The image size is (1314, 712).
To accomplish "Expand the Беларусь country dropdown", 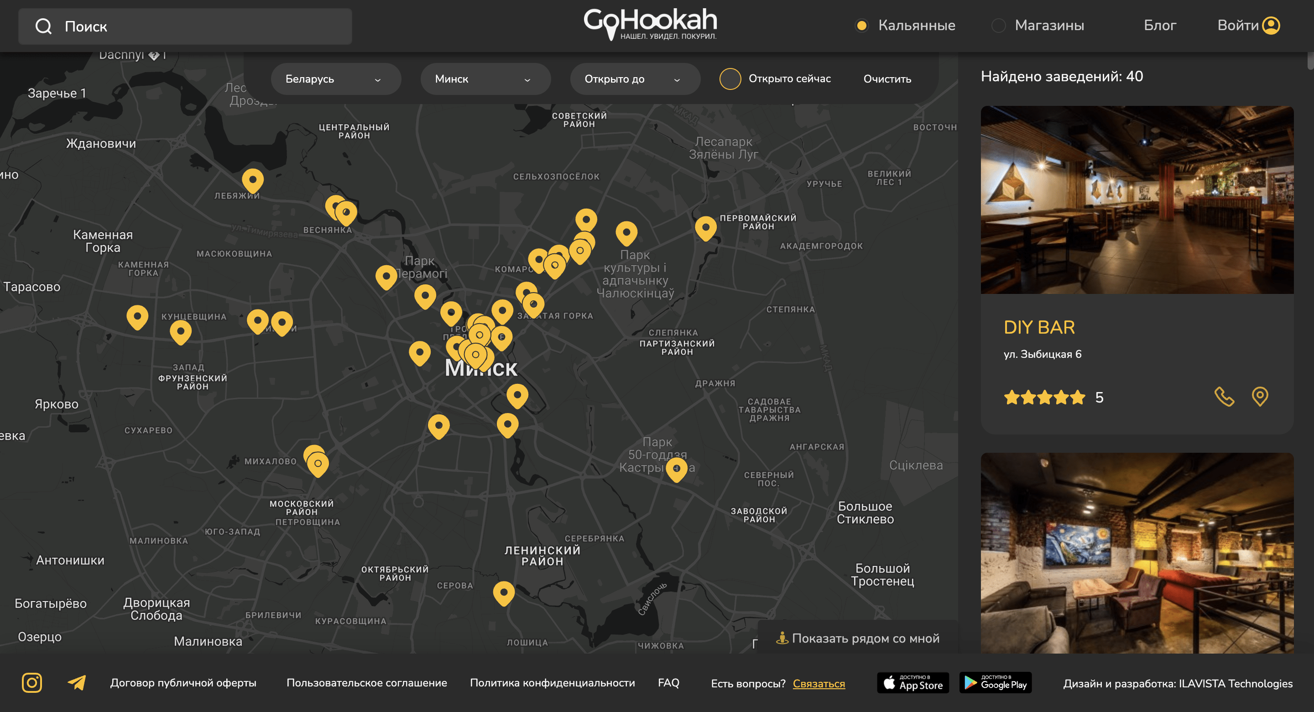I will [x=336, y=79].
